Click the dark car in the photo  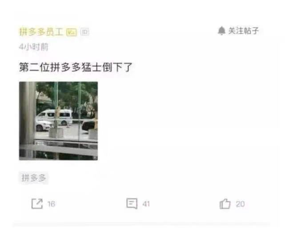88,126
